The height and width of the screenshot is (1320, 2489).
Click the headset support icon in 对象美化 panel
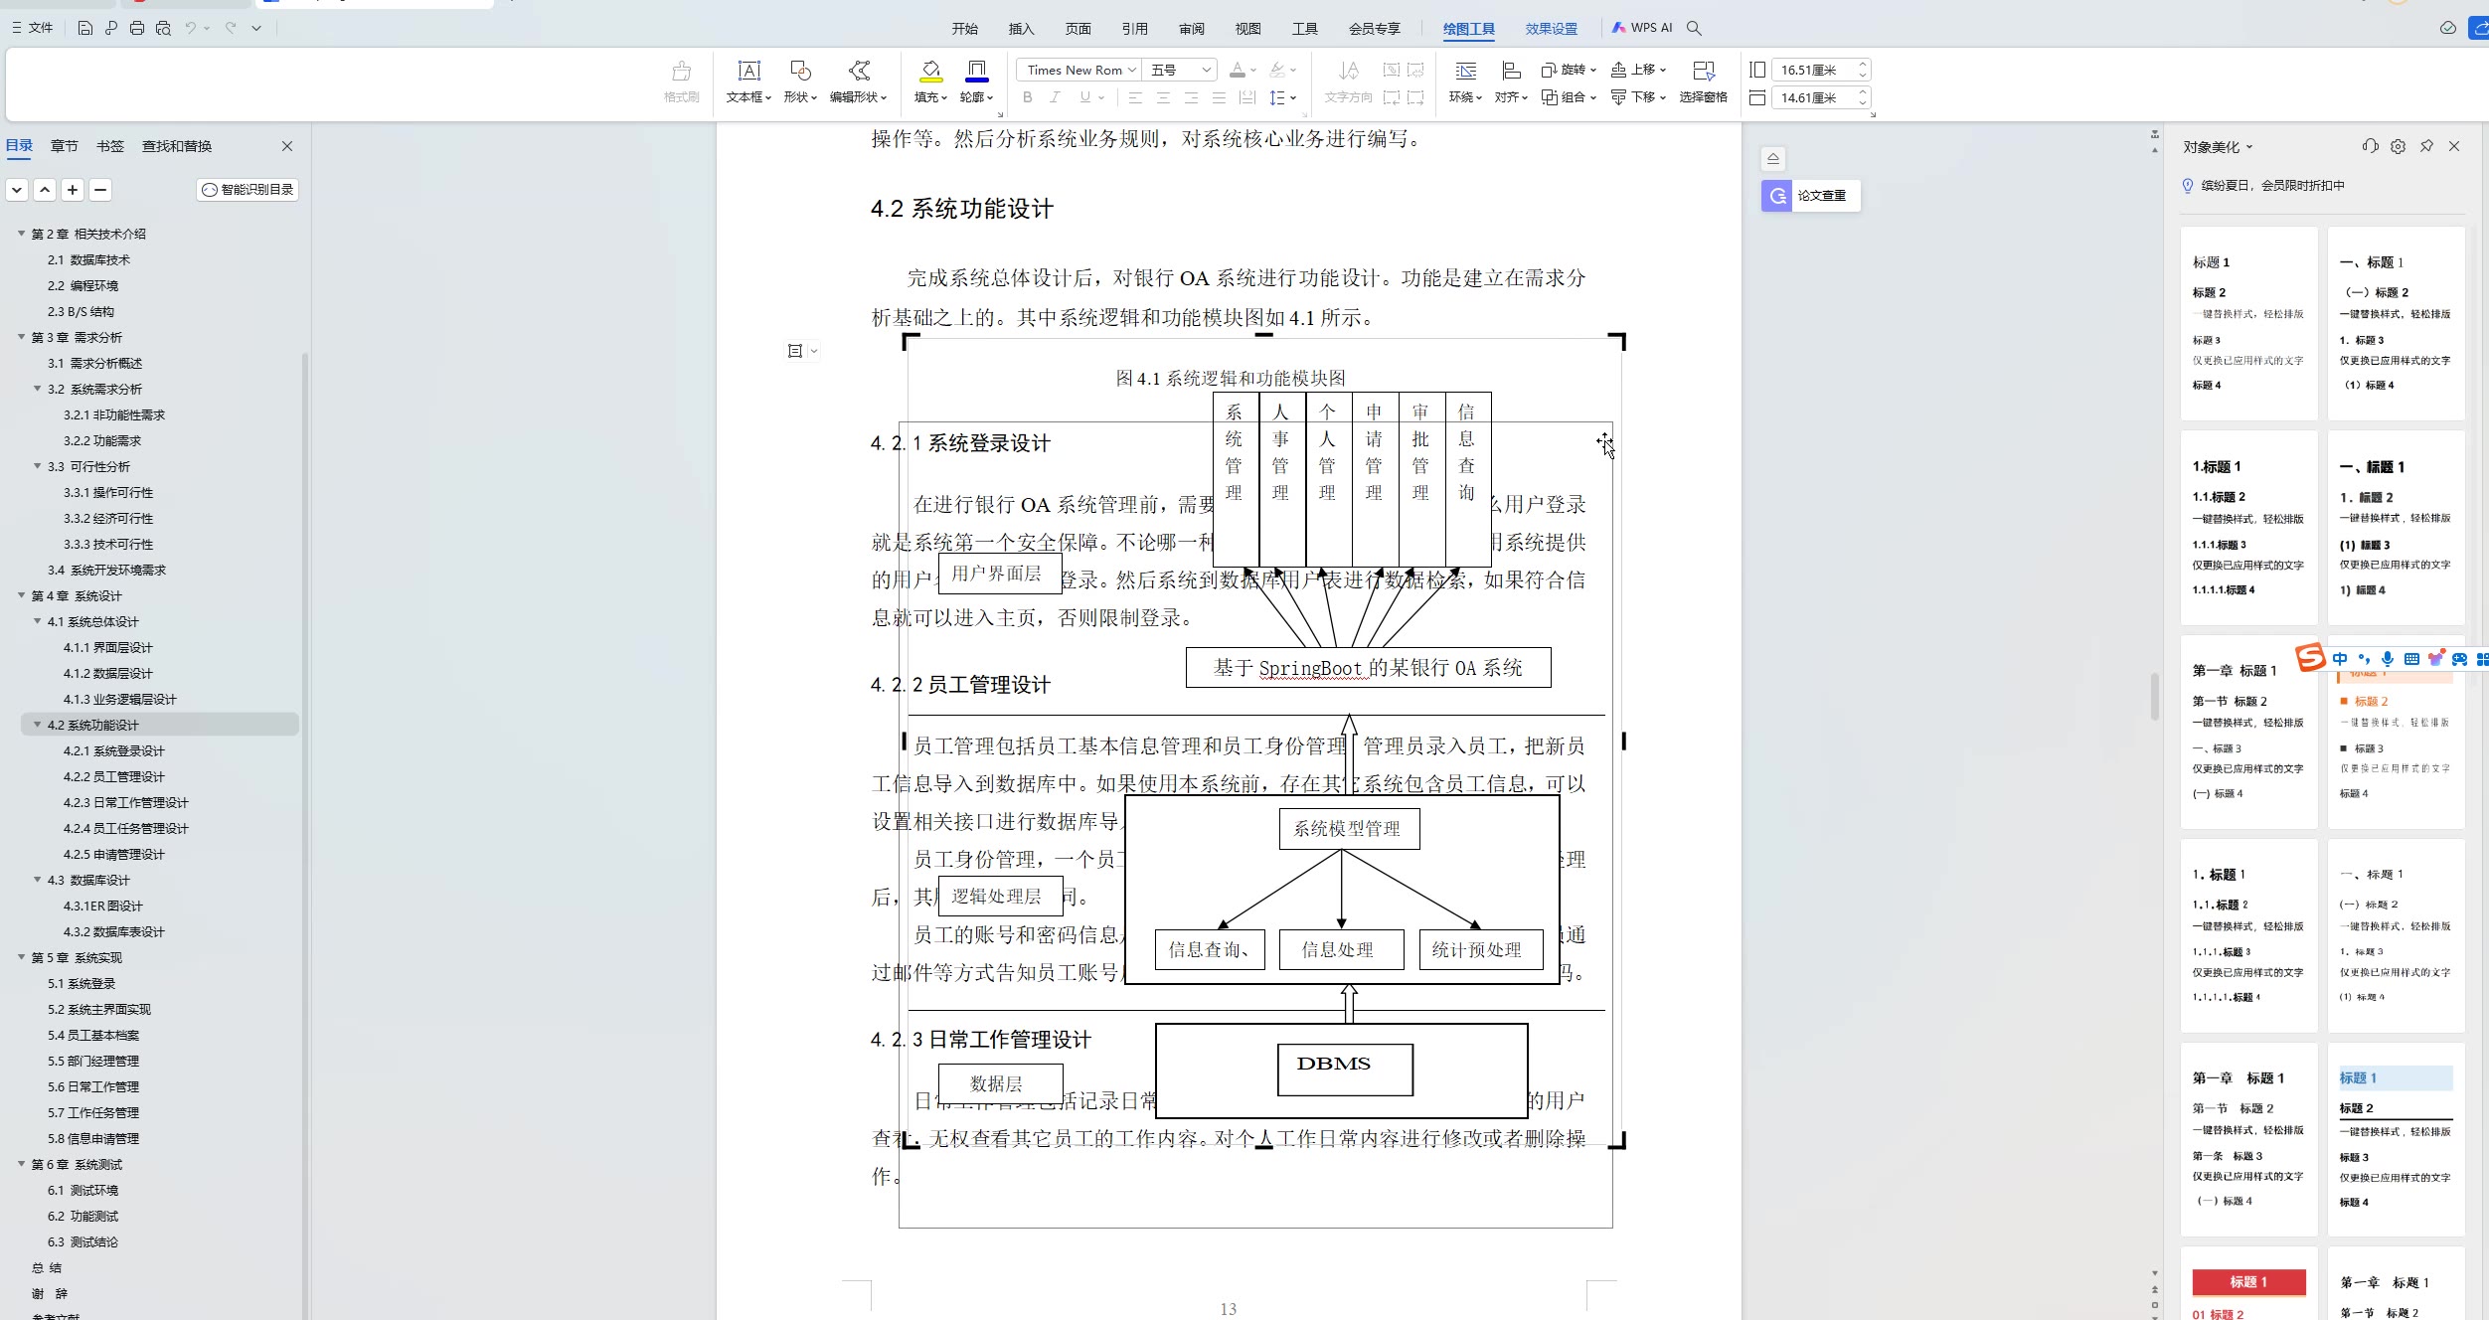(2371, 146)
